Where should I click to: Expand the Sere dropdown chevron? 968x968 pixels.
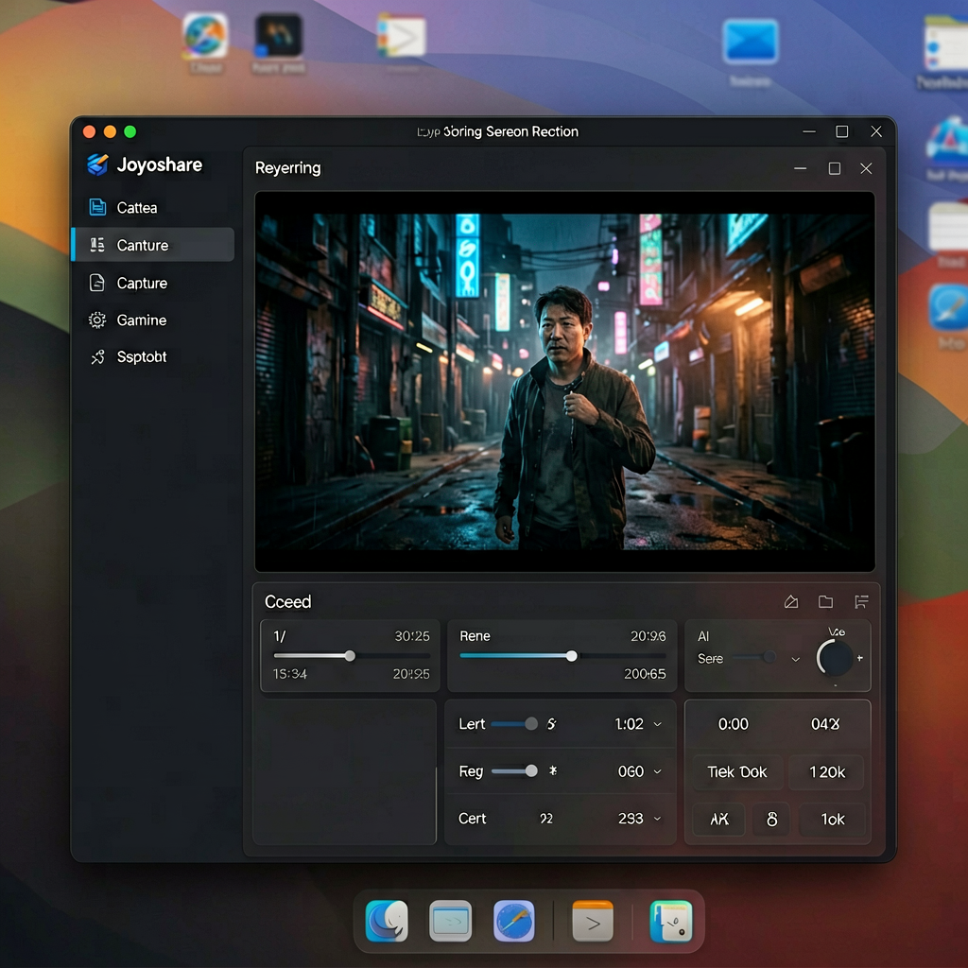(x=796, y=659)
